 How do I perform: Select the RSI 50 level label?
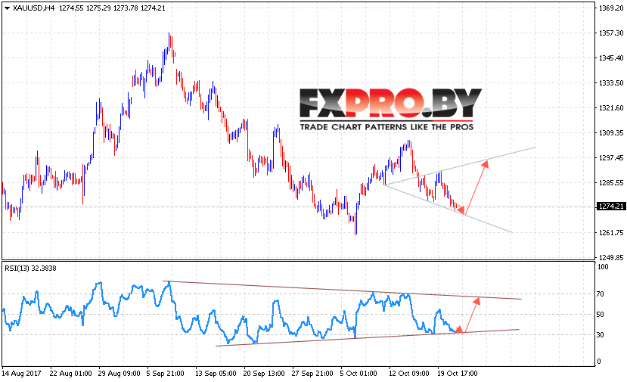point(601,315)
